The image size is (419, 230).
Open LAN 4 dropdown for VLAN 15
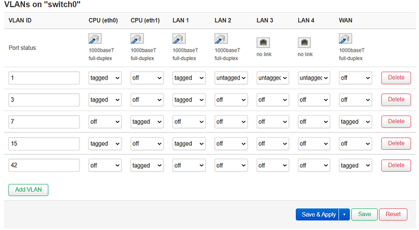[314, 144]
